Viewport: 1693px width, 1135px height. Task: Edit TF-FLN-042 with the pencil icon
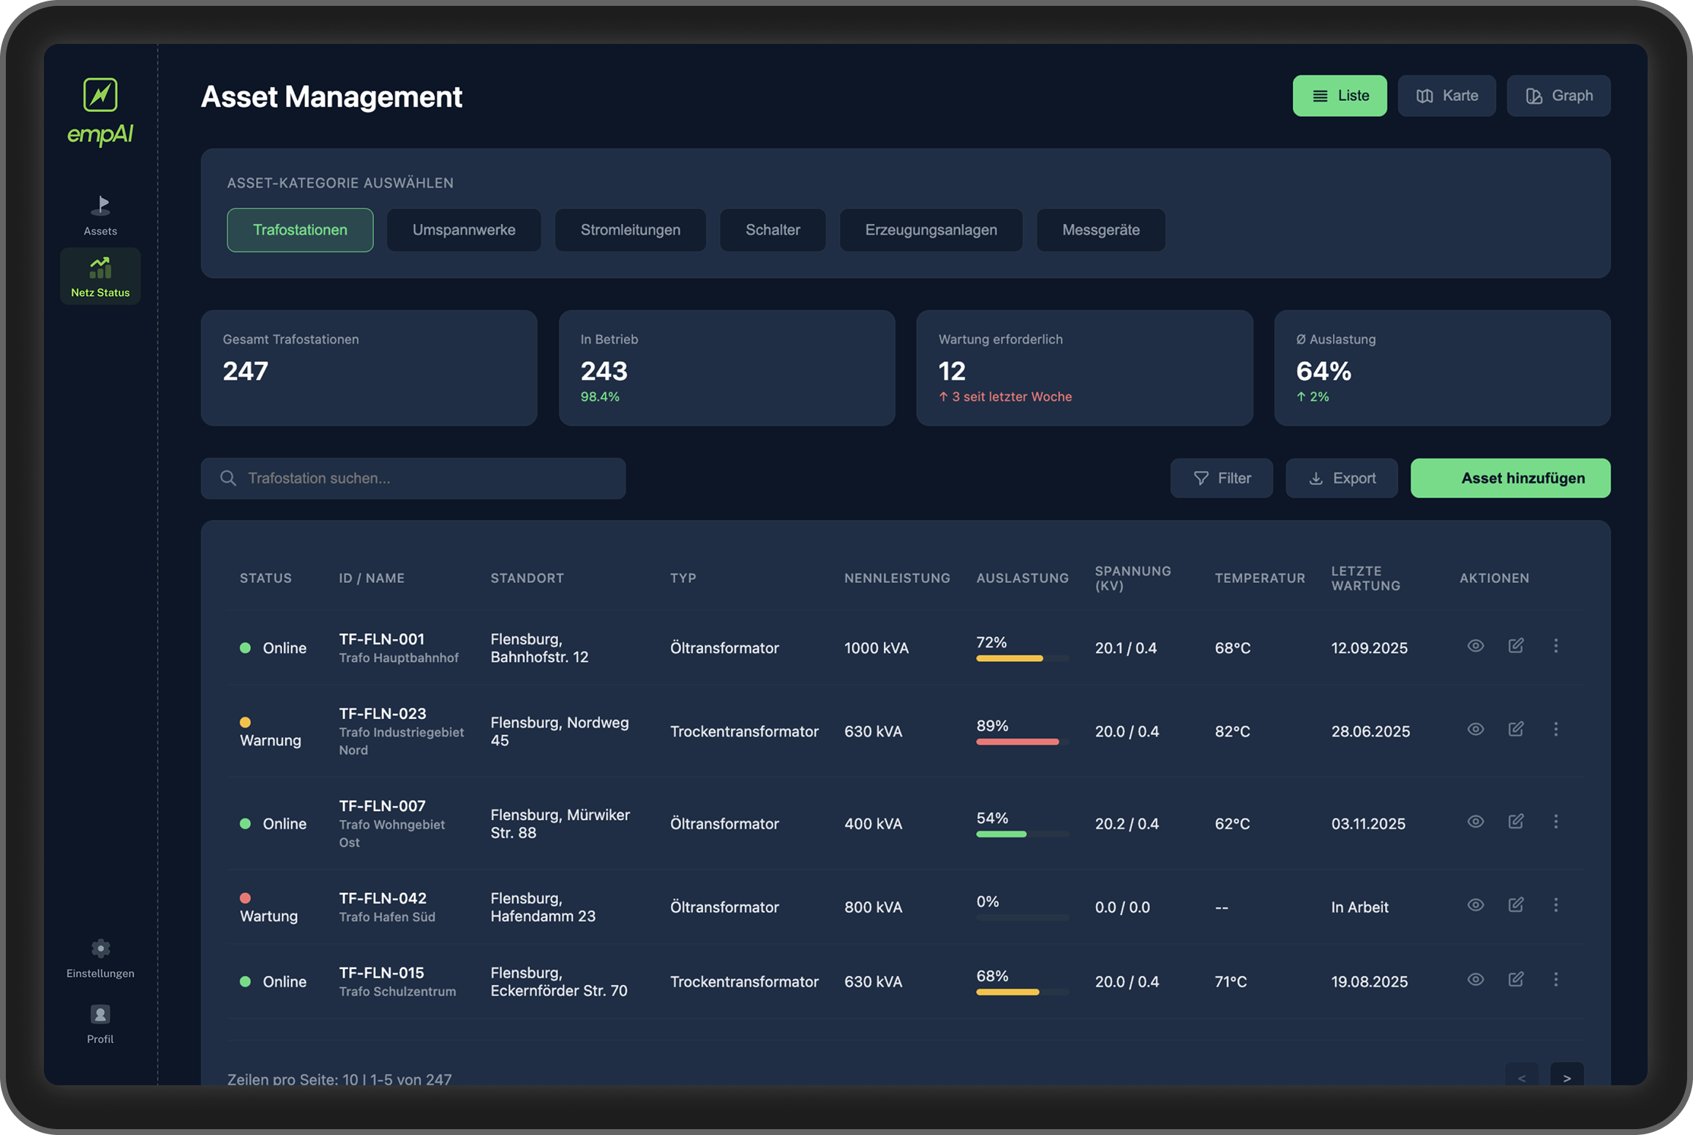tap(1515, 905)
